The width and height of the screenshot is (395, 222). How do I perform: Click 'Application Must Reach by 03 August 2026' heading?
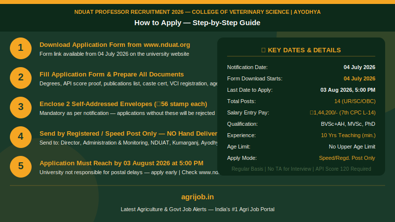121,163
